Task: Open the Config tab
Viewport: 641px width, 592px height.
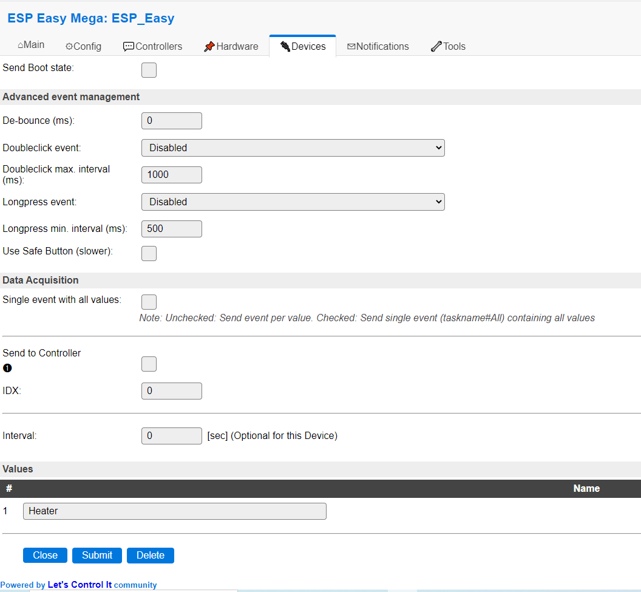Action: pyautogui.click(x=83, y=46)
